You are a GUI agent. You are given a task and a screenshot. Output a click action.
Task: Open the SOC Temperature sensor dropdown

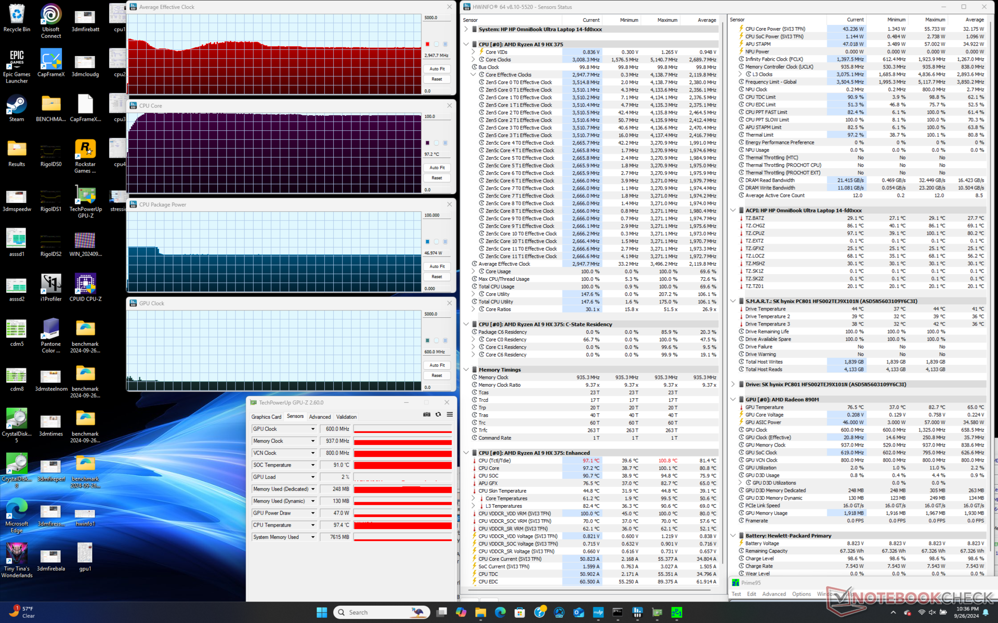point(313,465)
